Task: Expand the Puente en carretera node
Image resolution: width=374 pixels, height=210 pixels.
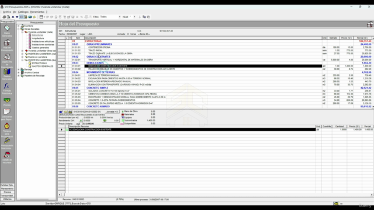Action: click(x=22, y=57)
